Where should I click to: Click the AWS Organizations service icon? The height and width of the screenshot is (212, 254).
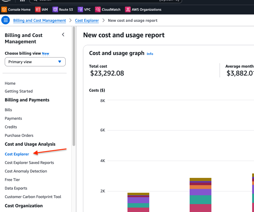point(128,9)
